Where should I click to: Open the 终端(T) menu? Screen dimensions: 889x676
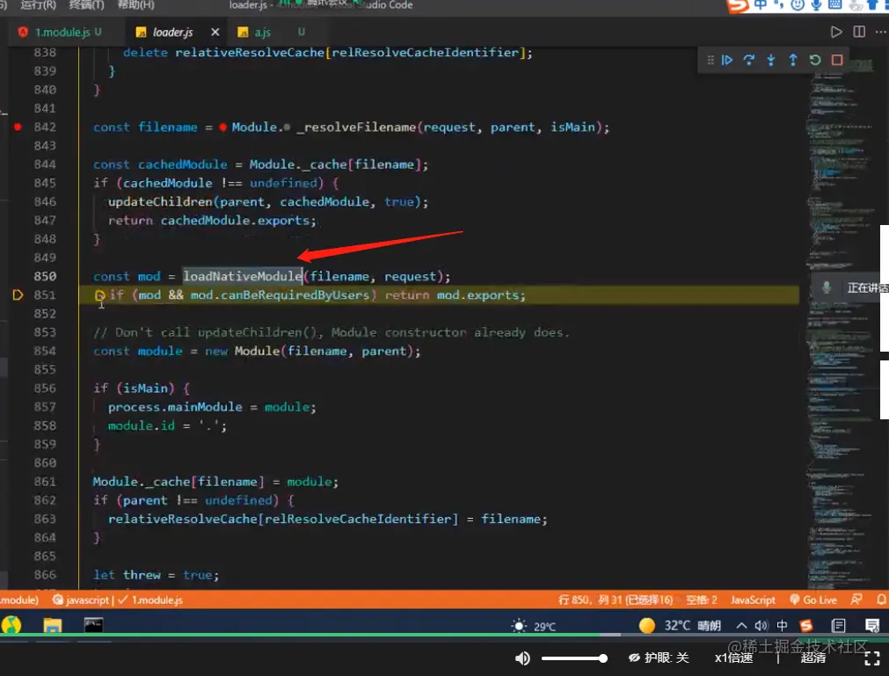tap(87, 5)
